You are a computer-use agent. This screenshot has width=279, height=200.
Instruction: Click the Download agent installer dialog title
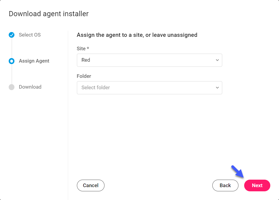[x=48, y=14]
